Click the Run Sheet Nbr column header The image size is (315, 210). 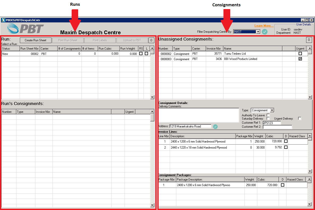pos(30,48)
